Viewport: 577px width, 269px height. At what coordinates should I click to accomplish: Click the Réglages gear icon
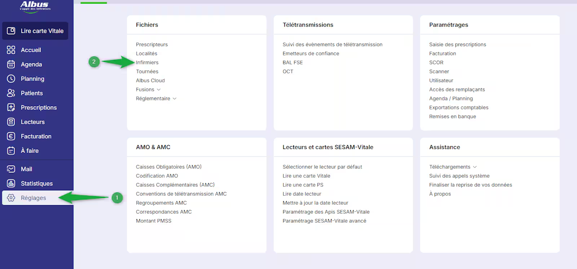11,198
